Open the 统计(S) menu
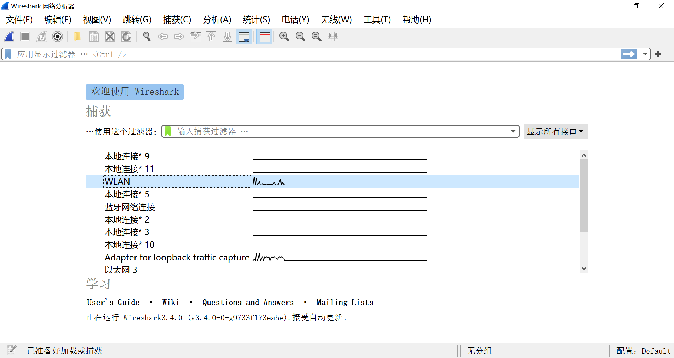 point(257,20)
